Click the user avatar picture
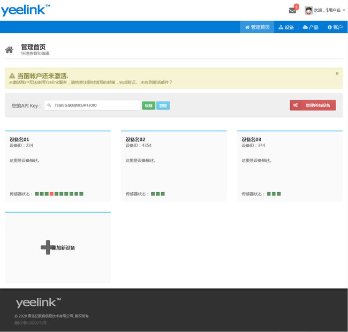Image resolution: width=348 pixels, height=332 pixels. click(x=308, y=10)
